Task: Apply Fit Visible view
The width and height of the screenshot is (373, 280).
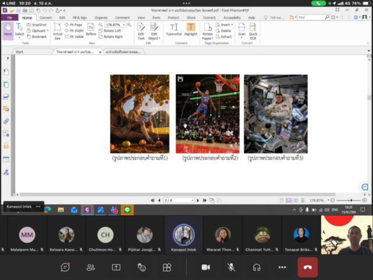Action: tap(74, 37)
